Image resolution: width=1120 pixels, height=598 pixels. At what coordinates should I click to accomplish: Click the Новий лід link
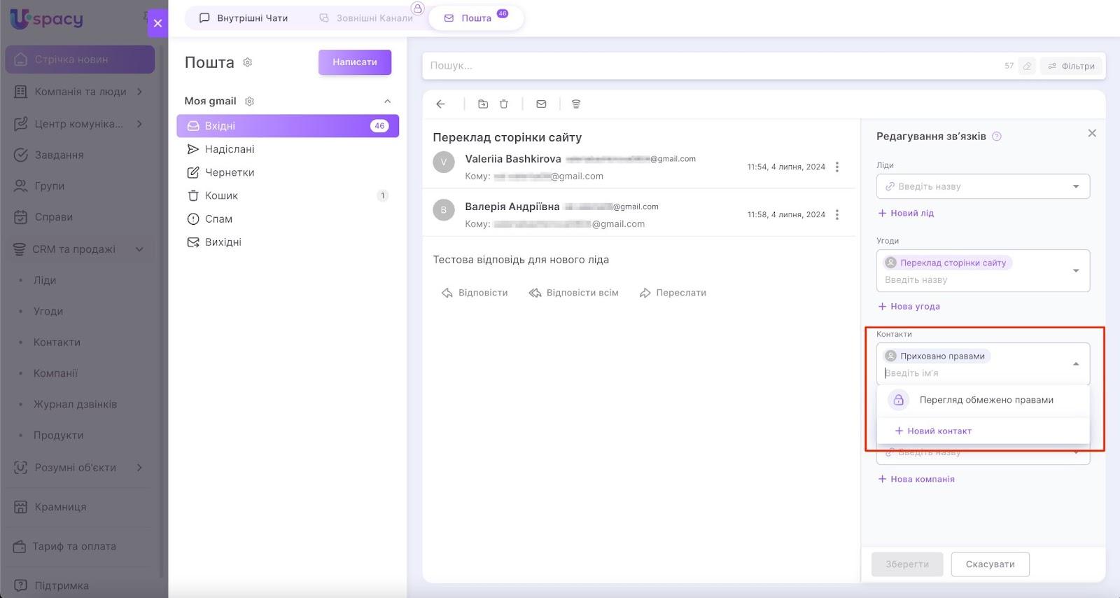coord(906,213)
